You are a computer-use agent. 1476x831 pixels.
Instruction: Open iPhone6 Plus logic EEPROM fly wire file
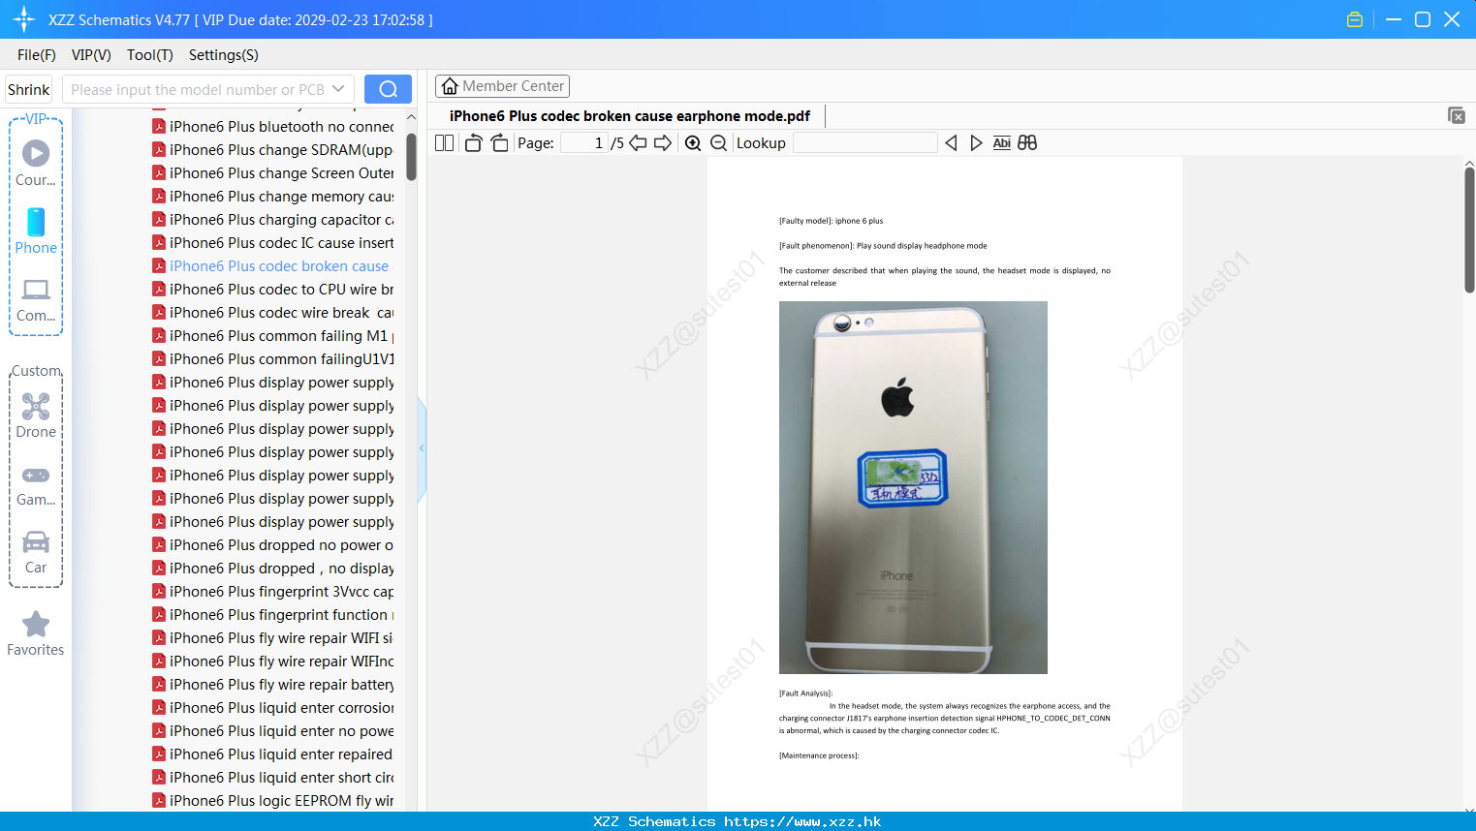point(273,801)
